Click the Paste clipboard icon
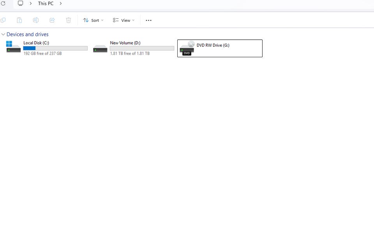The height and width of the screenshot is (245, 374). coord(19,20)
